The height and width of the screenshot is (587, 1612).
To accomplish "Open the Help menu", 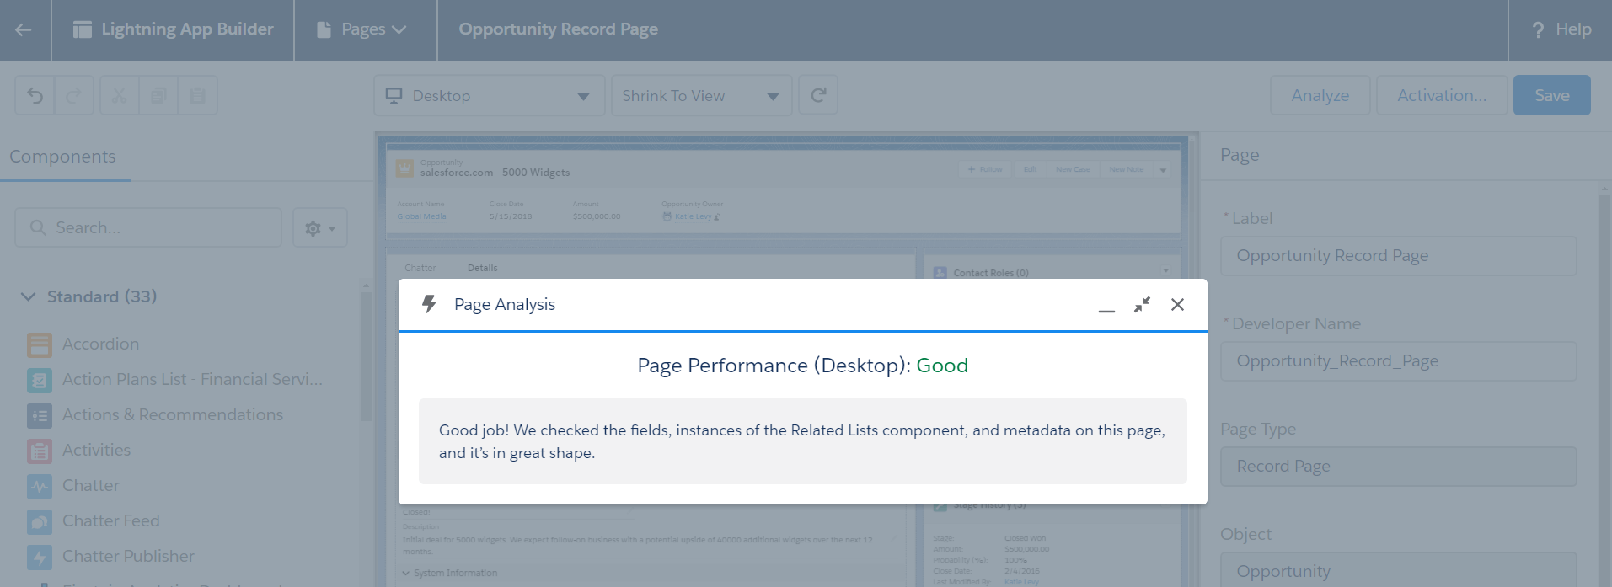I will pyautogui.click(x=1561, y=29).
